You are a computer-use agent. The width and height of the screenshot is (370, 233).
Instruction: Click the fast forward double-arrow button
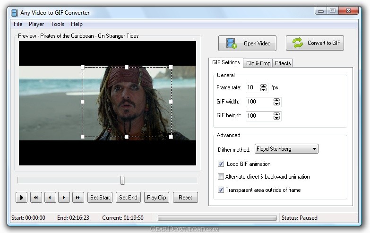coord(78,198)
